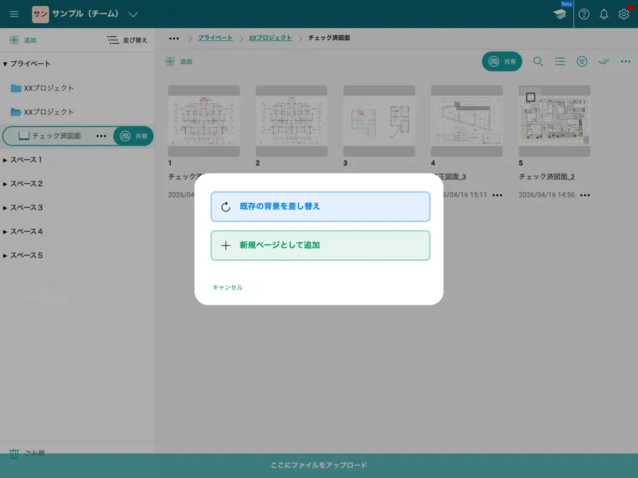This screenshot has height=478, width=638.
Task: Open page 2 thumbnail
Action: [292, 120]
